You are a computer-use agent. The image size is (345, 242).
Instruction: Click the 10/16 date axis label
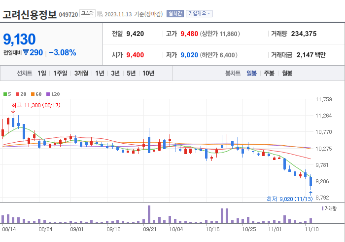coord(212,229)
